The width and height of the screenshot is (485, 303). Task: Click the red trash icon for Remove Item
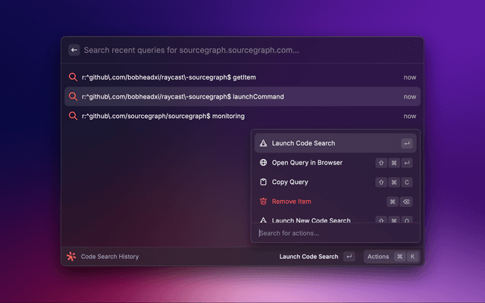click(263, 201)
